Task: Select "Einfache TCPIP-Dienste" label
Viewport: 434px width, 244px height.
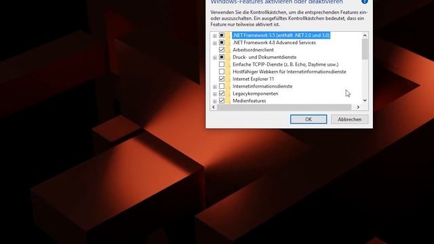Action: tap(285, 64)
